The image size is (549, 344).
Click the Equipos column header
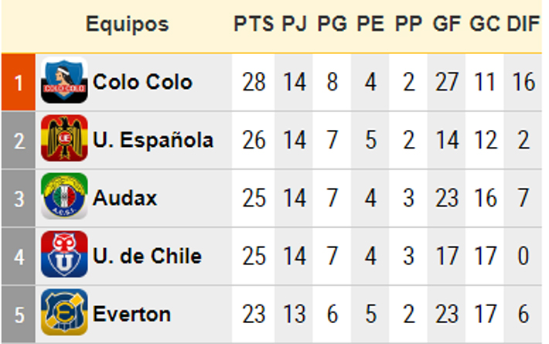(127, 24)
